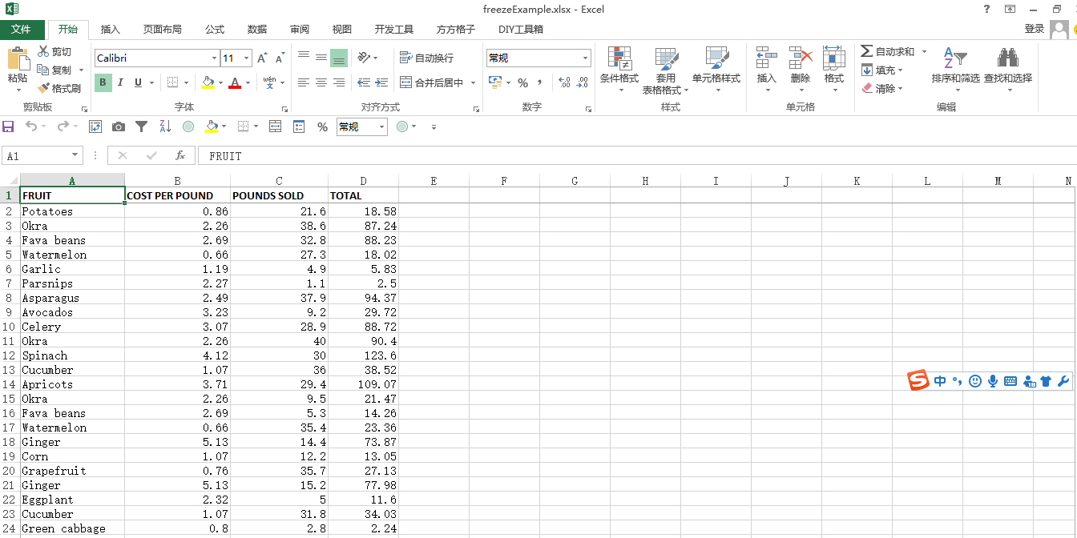Viewport: 1077px width, 538px height.
Task: Open the File (文件) tab
Action: tap(21, 30)
